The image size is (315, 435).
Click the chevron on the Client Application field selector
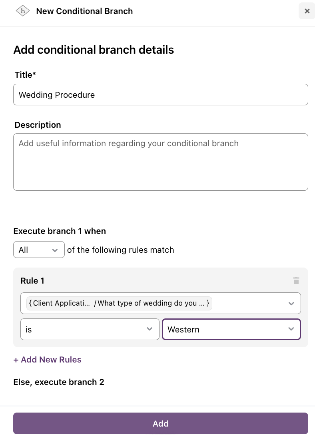291,304
